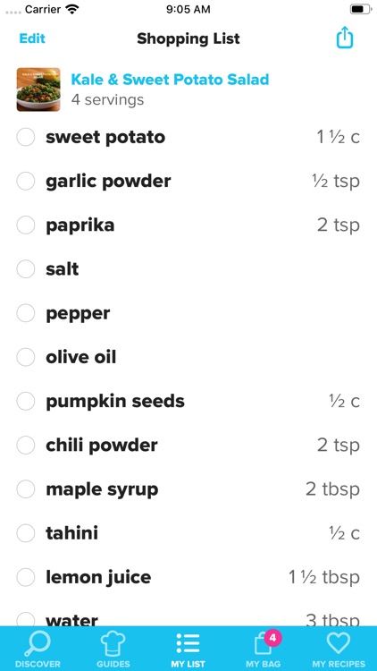This screenshot has width=377, height=671.
Task: Open Kale & Sweet Potato Salad link
Action: coord(170,80)
